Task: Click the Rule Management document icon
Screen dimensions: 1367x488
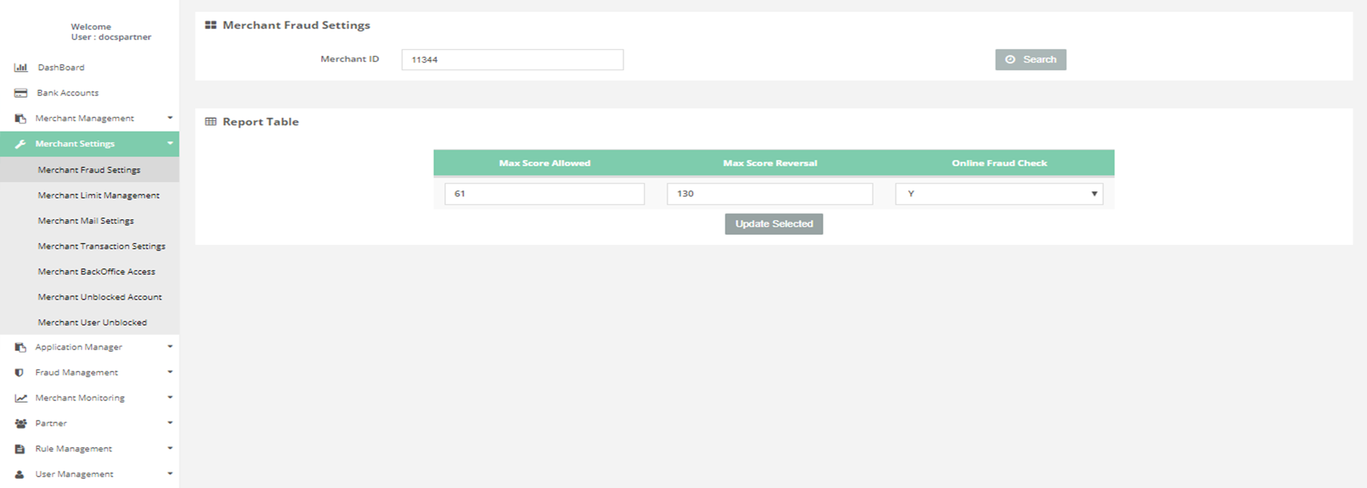Action: (20, 449)
